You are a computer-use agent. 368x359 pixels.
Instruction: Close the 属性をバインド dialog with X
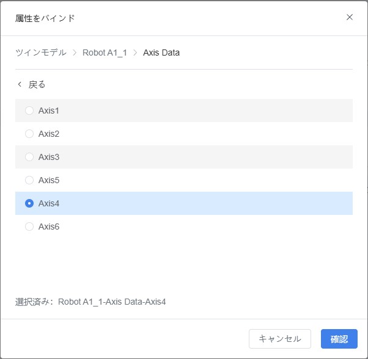(350, 17)
